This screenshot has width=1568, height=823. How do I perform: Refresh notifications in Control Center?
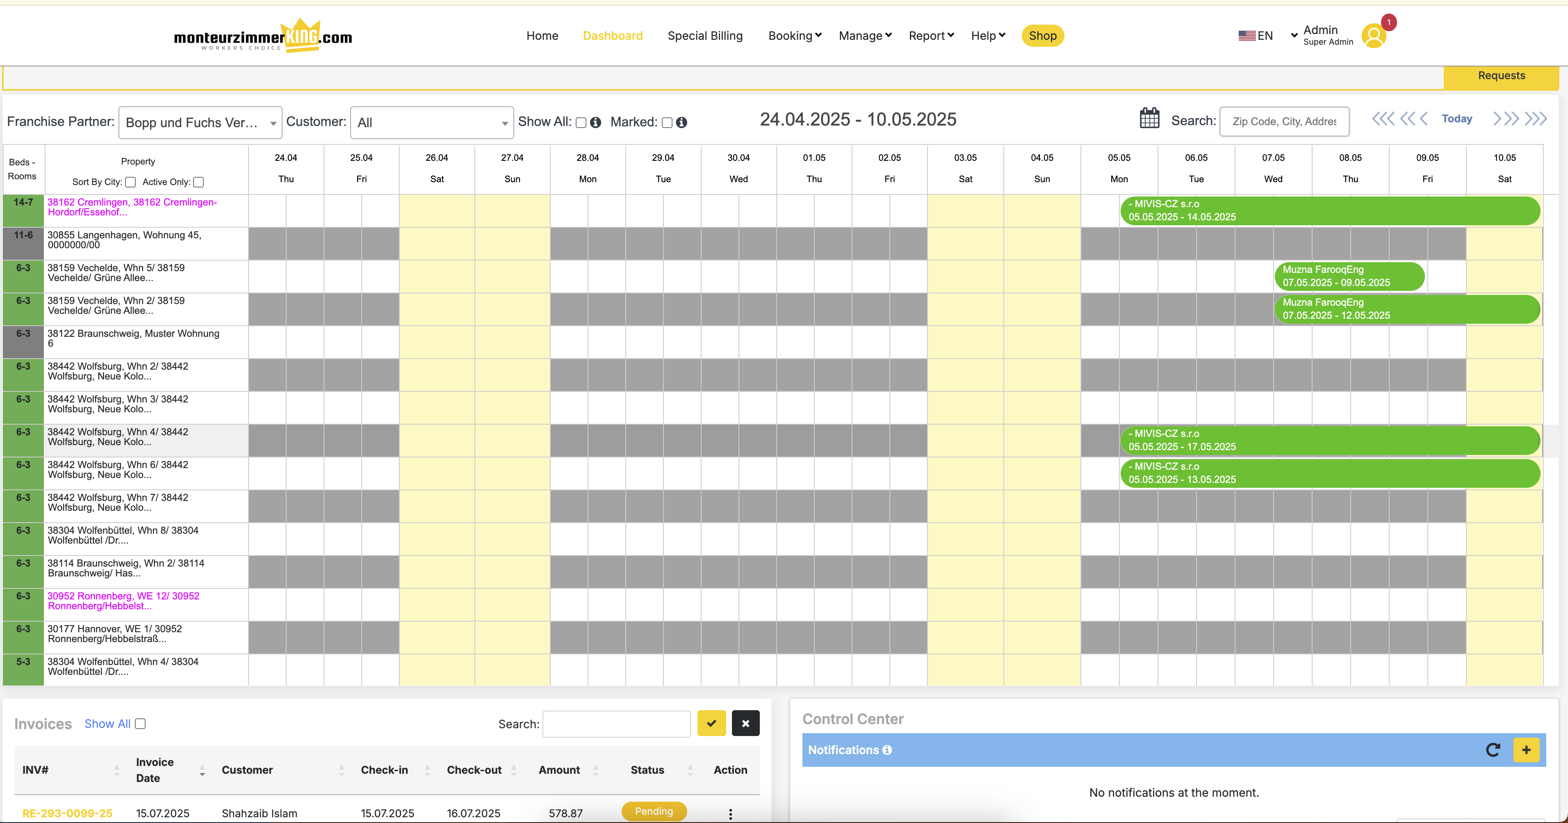pos(1493,750)
